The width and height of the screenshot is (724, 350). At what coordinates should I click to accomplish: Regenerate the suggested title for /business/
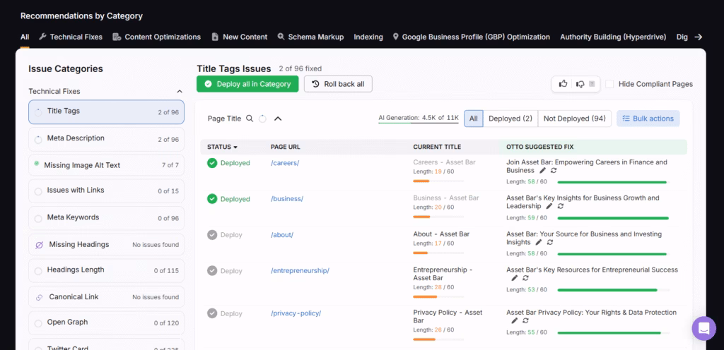coord(561,207)
